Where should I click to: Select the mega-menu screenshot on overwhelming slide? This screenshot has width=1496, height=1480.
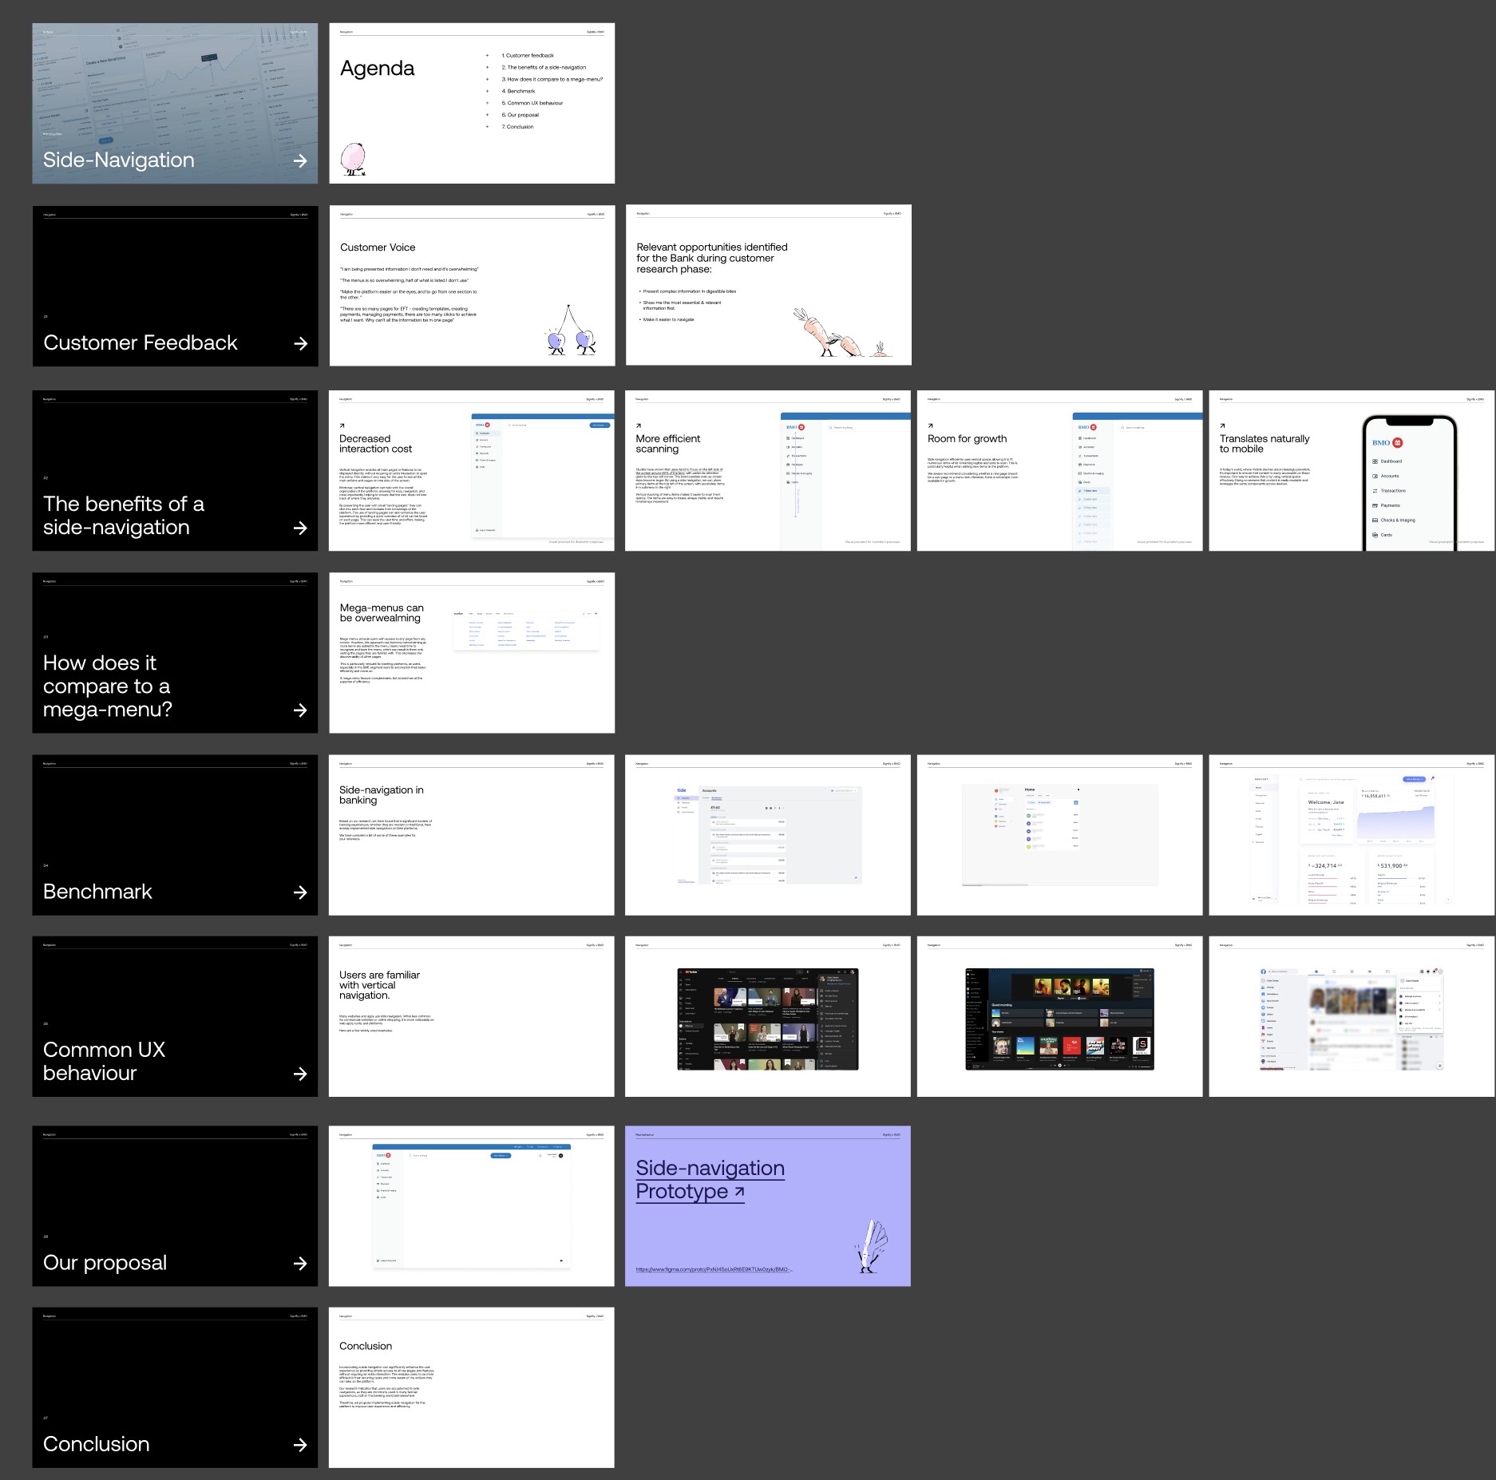pos(525,631)
